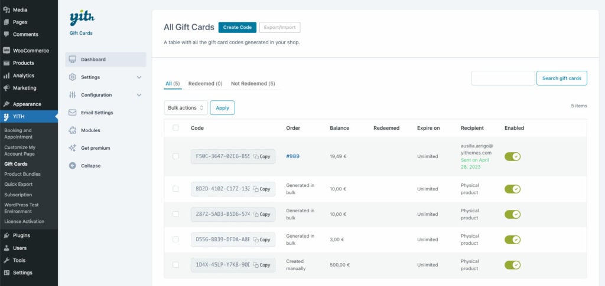This screenshot has height=286, width=605.
Task: Switch to the Not Redeemed tab
Action: pos(253,84)
